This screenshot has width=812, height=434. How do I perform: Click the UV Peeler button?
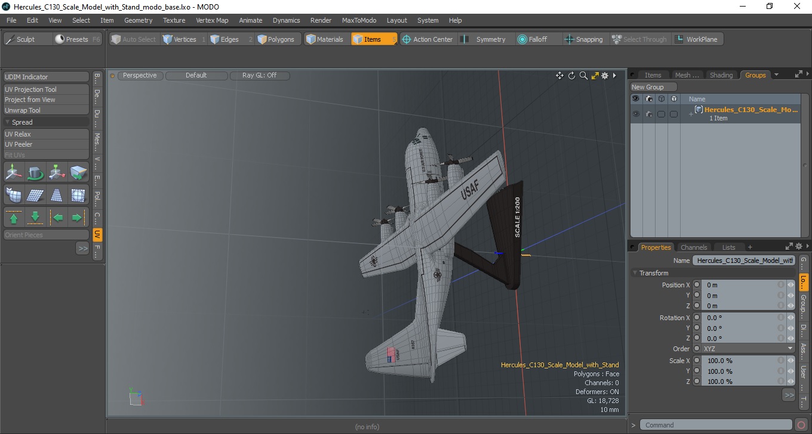47,144
